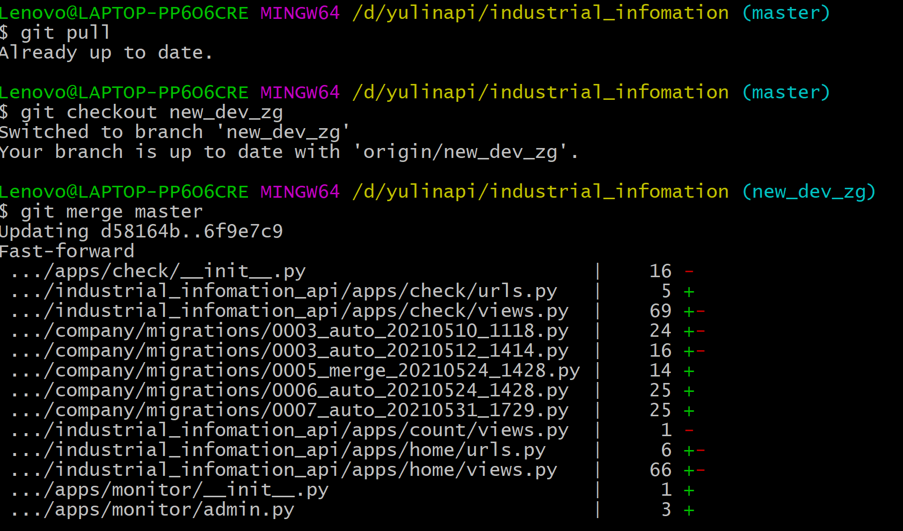Click the change count '6' for home/urls.py
Viewport: 903px width, 531px height.
tap(666, 450)
